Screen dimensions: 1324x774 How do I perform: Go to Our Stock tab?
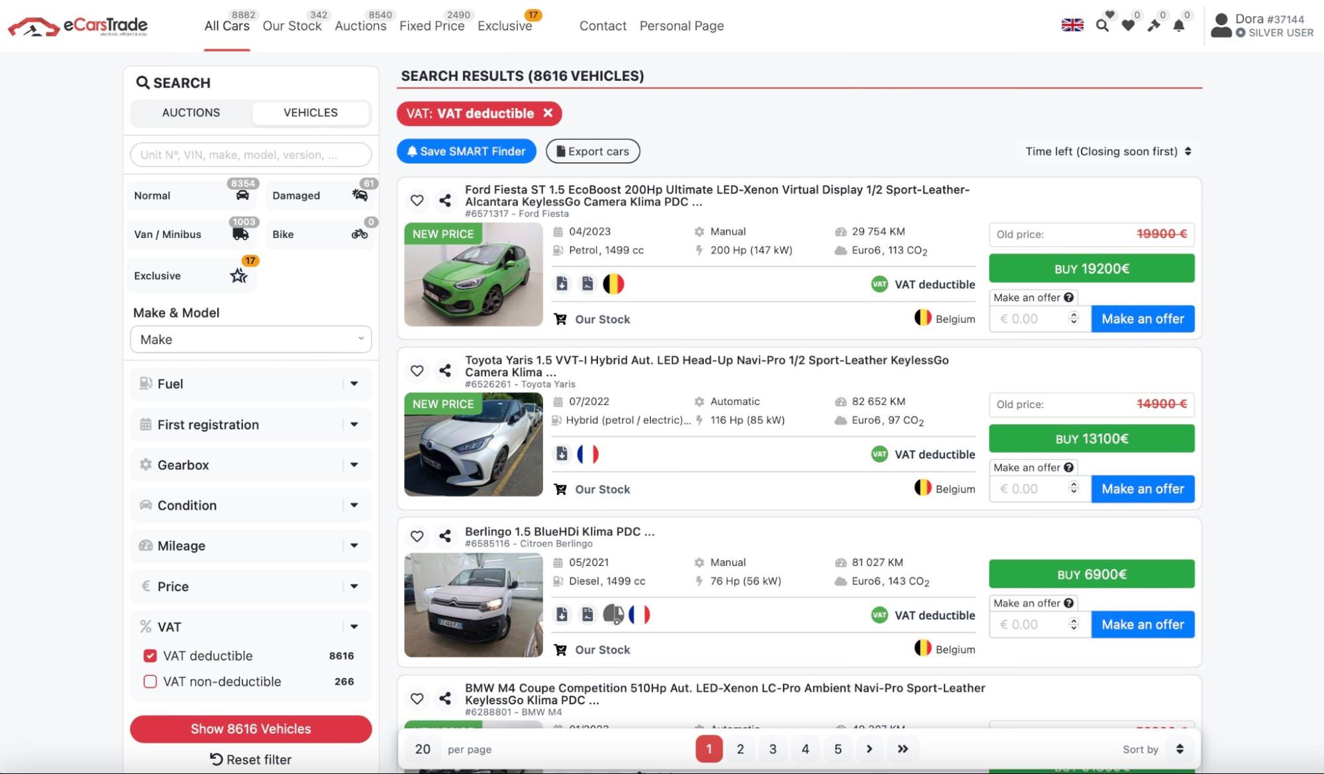coord(291,26)
